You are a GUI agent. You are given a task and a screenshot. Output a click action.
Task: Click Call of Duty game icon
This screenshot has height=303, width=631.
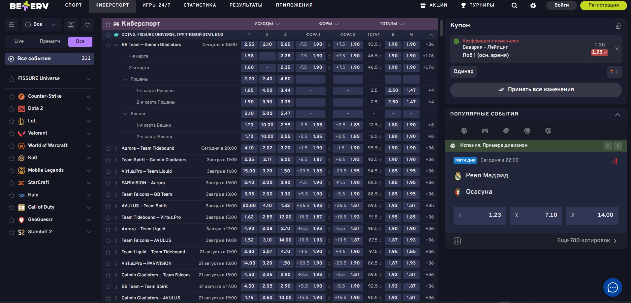[x=21, y=207]
